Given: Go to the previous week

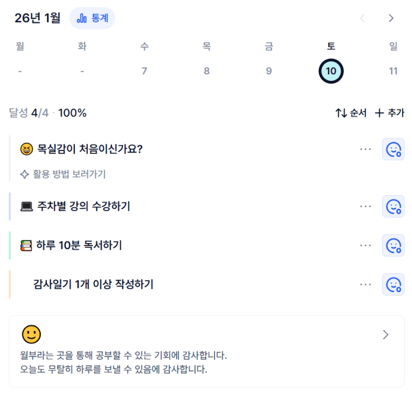Looking at the screenshot, I should point(362,19).
